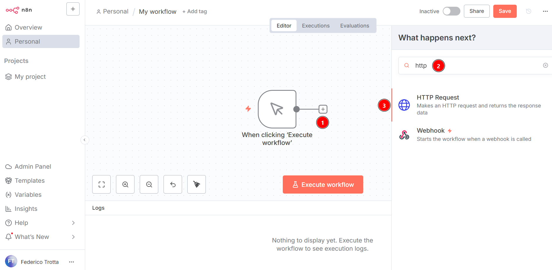Click the tidy up workflow broom button
This screenshot has height=270, width=552.
tap(196, 184)
